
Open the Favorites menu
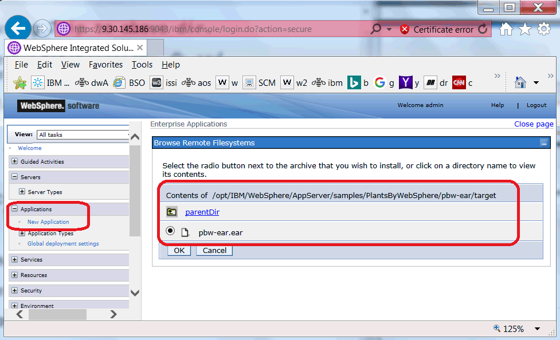[105, 65]
